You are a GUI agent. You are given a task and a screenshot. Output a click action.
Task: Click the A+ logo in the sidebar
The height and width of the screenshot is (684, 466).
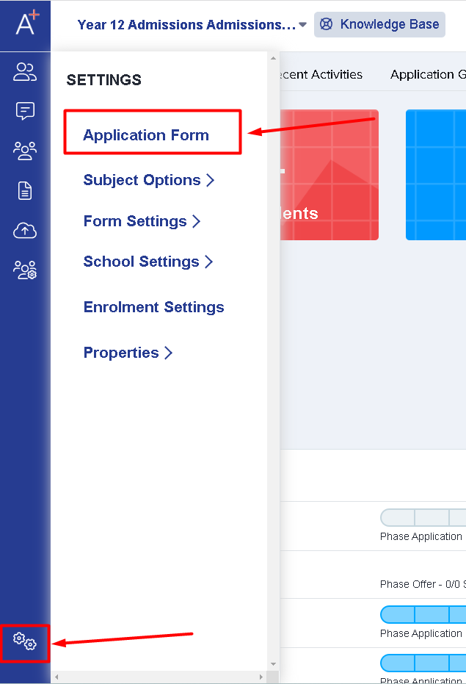point(25,24)
